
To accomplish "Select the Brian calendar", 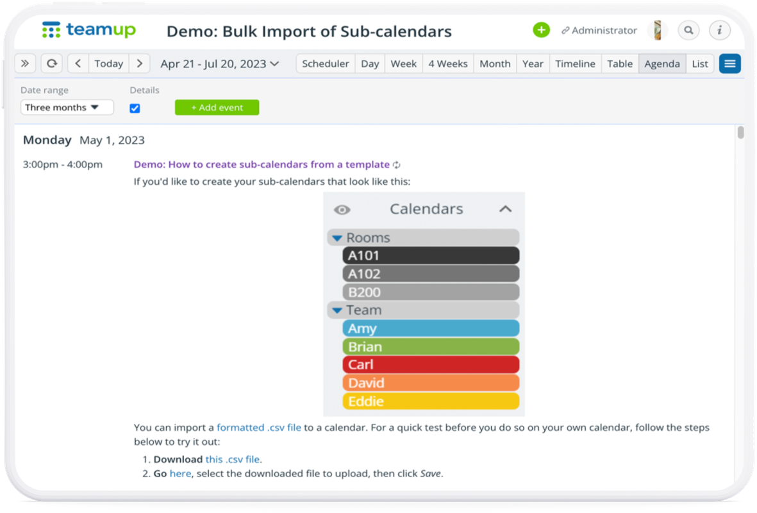I will click(431, 347).
